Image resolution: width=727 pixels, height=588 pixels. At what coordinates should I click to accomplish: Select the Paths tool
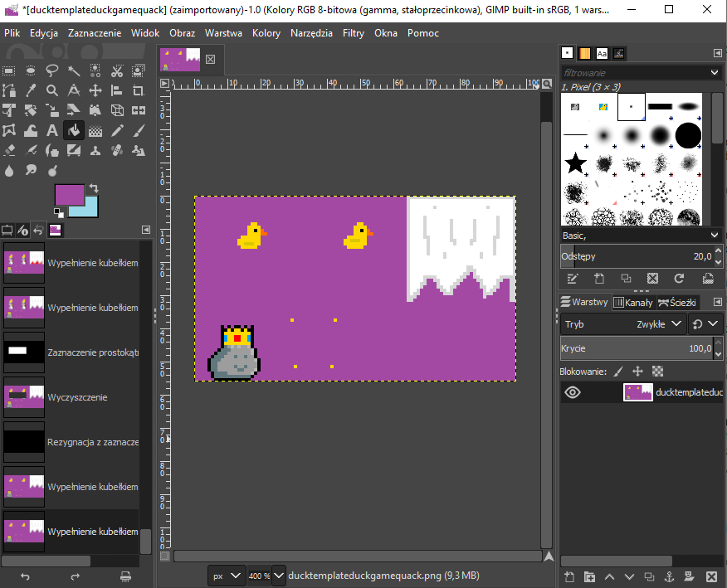point(9,90)
